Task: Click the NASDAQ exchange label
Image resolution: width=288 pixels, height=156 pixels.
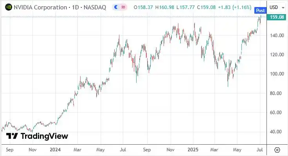Action: click(95, 7)
